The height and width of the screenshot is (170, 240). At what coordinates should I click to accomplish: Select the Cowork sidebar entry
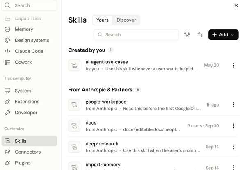pyautogui.click(x=29, y=62)
